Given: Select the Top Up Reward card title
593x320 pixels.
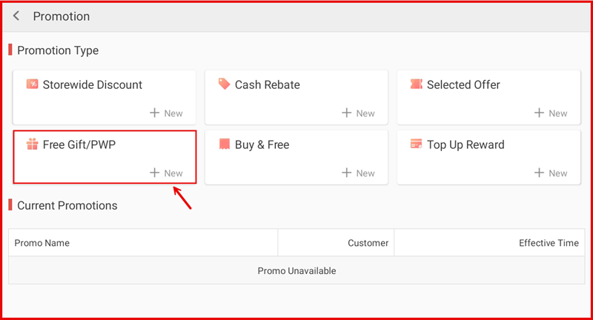Looking at the screenshot, I should point(465,144).
